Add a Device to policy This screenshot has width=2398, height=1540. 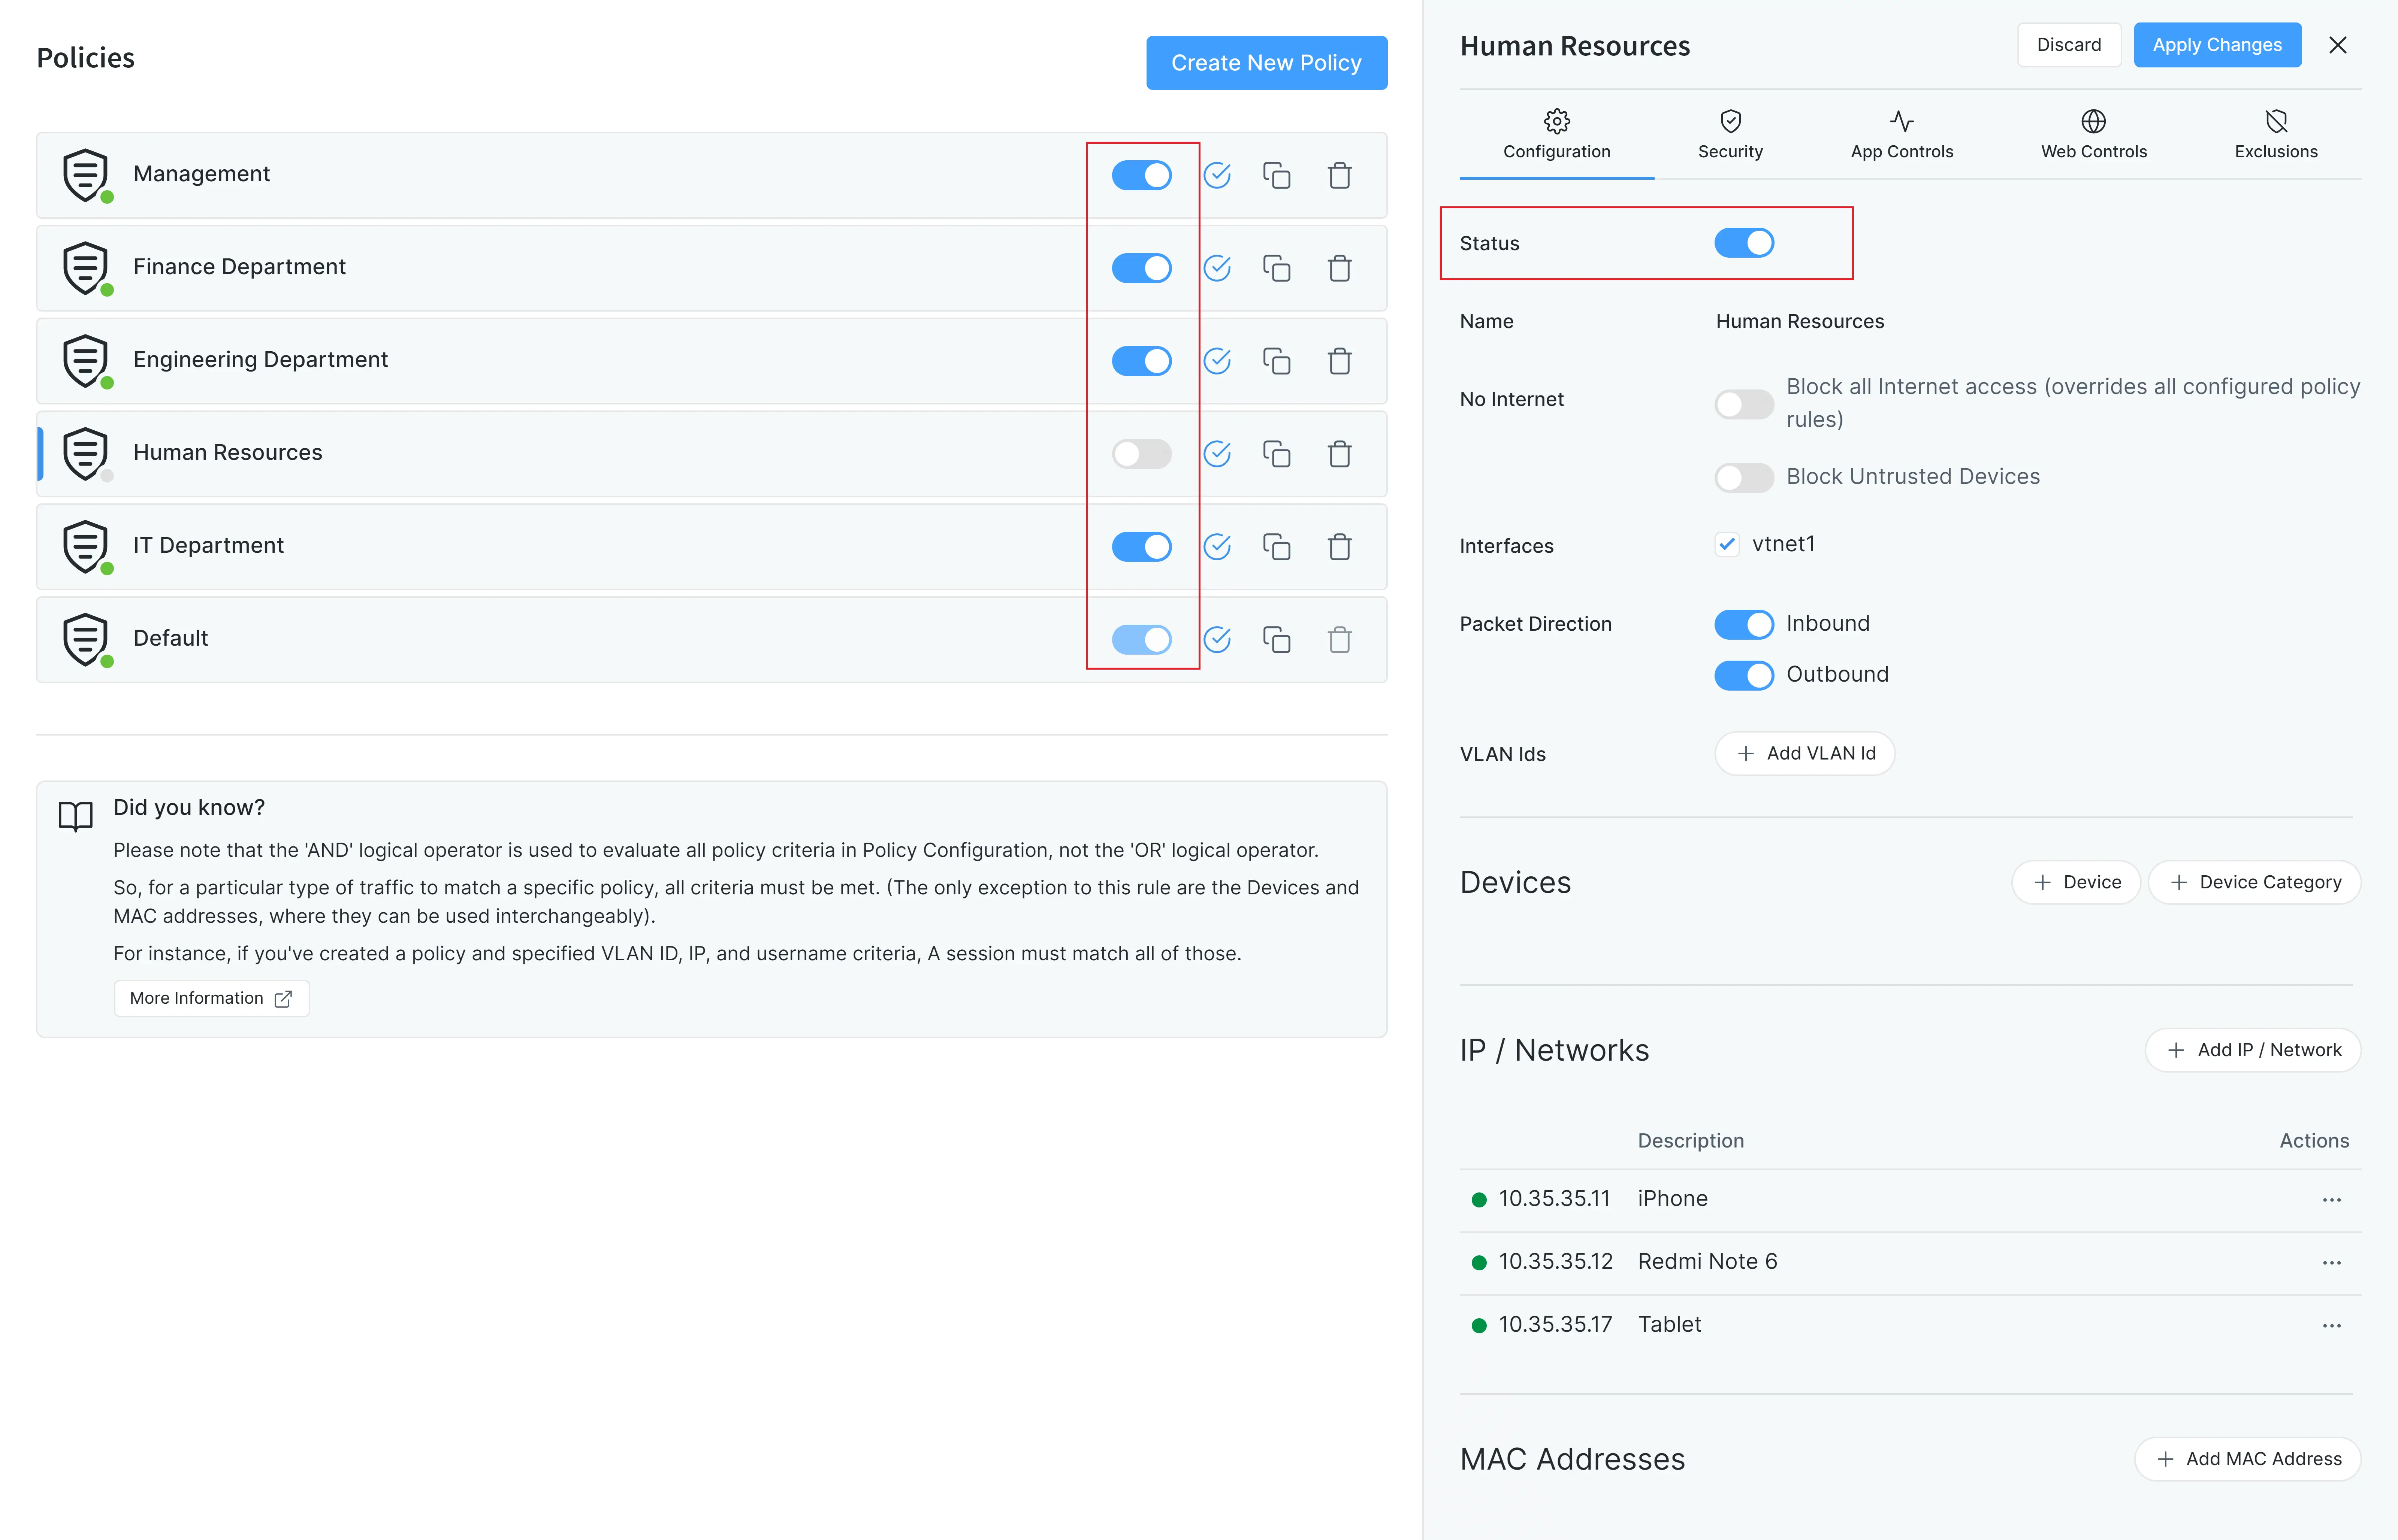pyautogui.click(x=2076, y=882)
